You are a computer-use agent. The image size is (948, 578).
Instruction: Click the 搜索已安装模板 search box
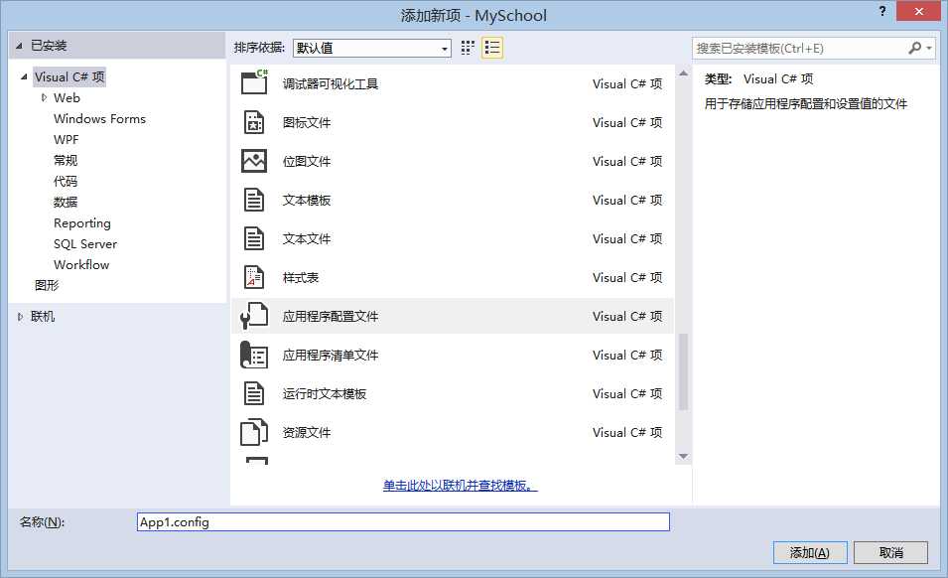(x=801, y=48)
